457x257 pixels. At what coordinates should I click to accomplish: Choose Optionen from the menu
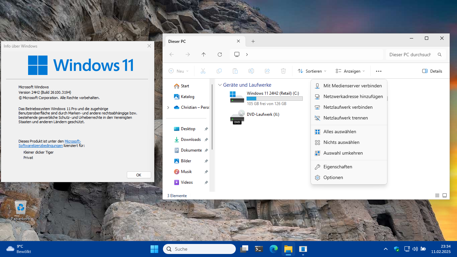[x=333, y=177]
